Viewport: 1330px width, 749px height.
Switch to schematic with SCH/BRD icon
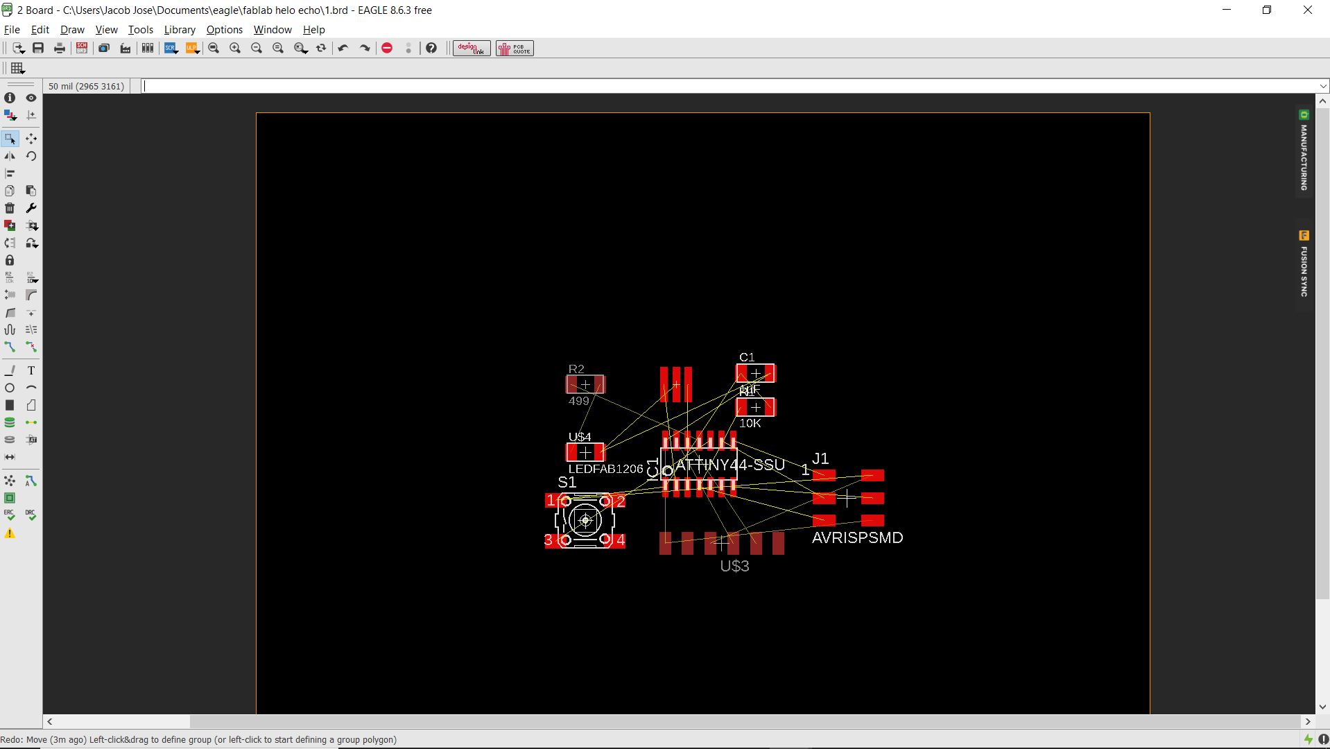point(82,48)
